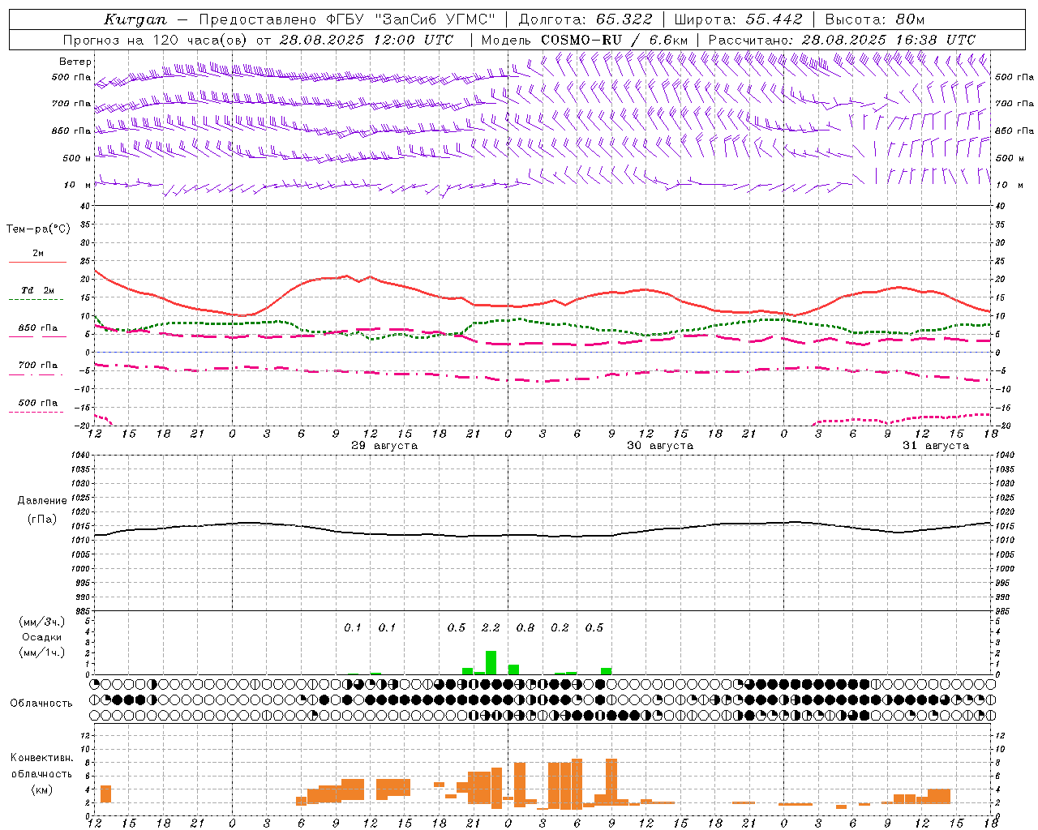Click the '(гПа)' unit under Давление
This screenshot has height=830, width=1038.
(42, 519)
